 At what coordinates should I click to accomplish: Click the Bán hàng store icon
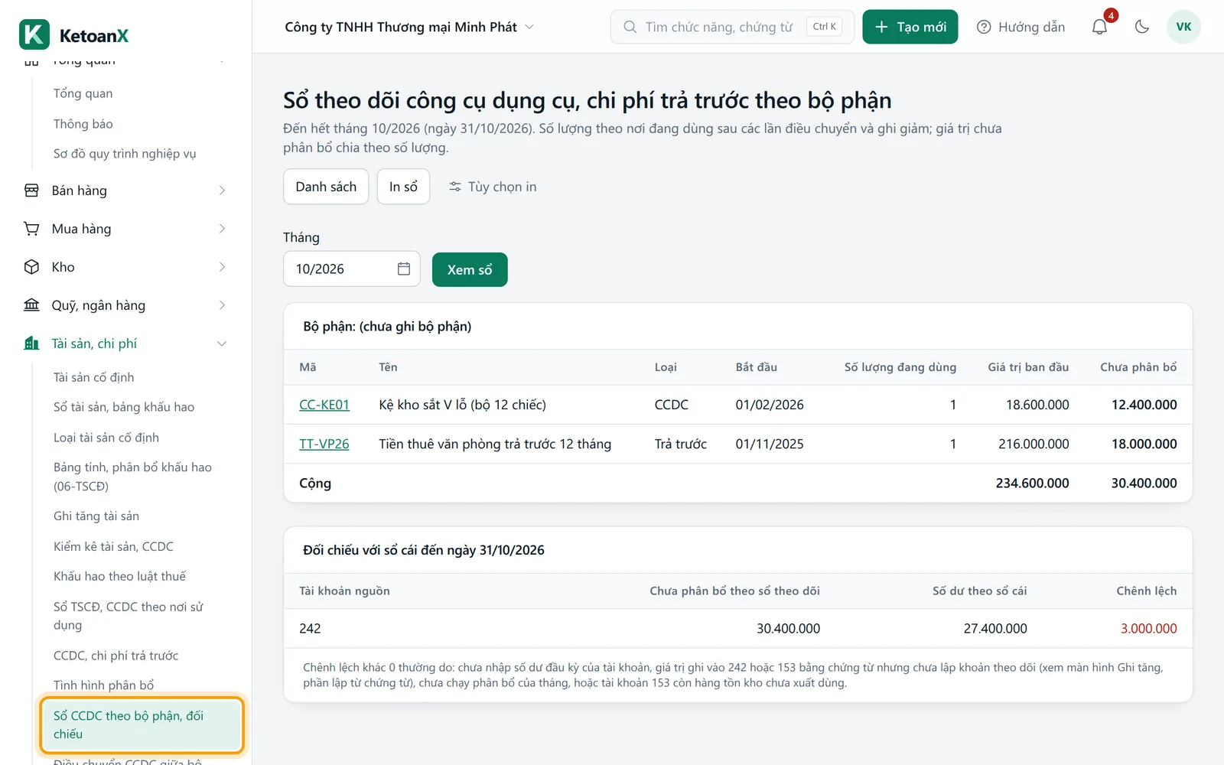coord(31,190)
